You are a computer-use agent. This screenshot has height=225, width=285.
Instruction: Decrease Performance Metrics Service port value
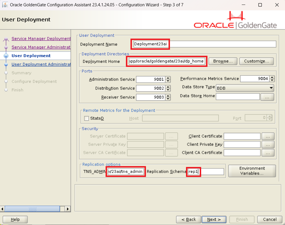[x=272, y=80]
